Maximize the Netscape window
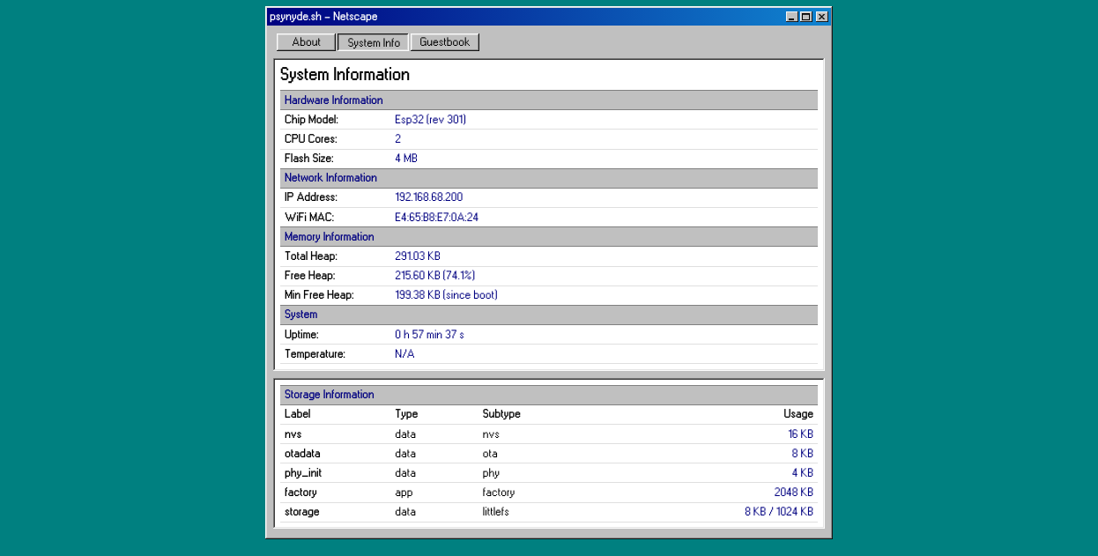Viewport: 1098px width, 556px height. (805, 17)
